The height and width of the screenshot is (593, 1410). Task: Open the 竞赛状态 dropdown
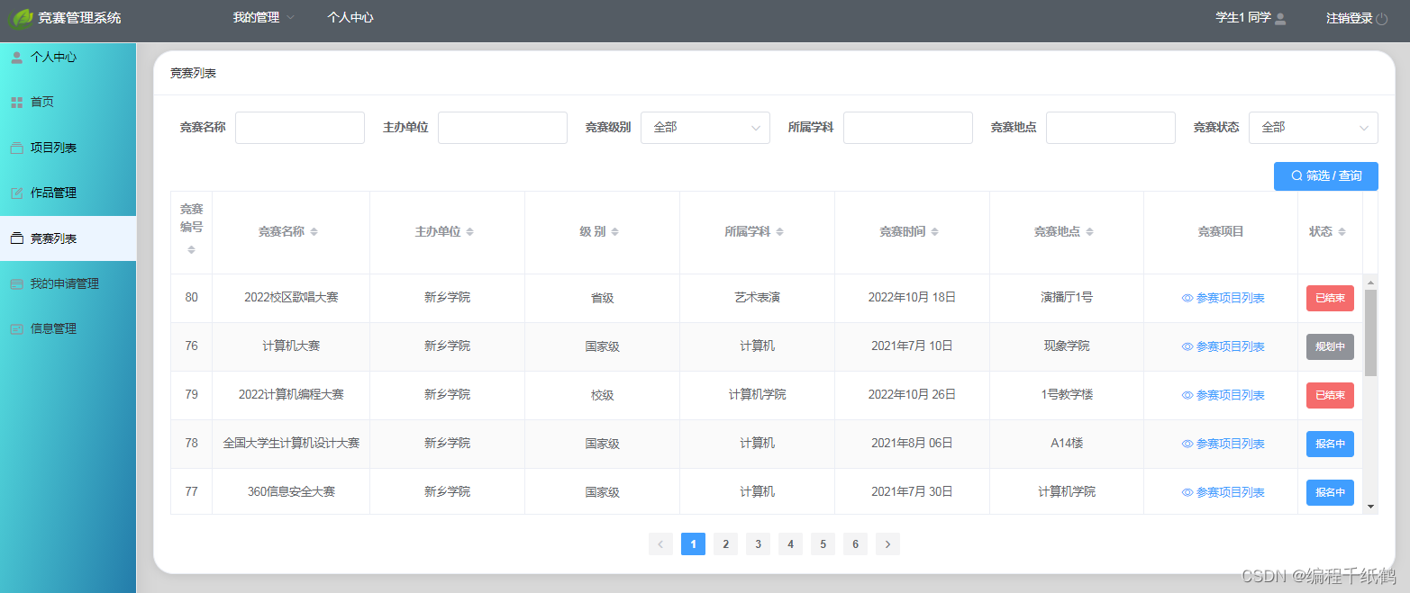click(1314, 128)
